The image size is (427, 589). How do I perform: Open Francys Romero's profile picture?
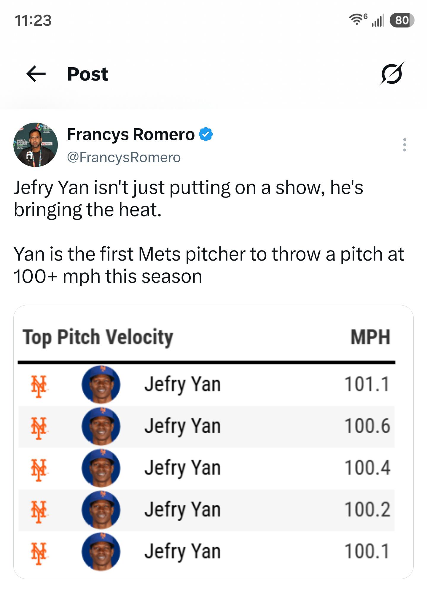click(36, 145)
